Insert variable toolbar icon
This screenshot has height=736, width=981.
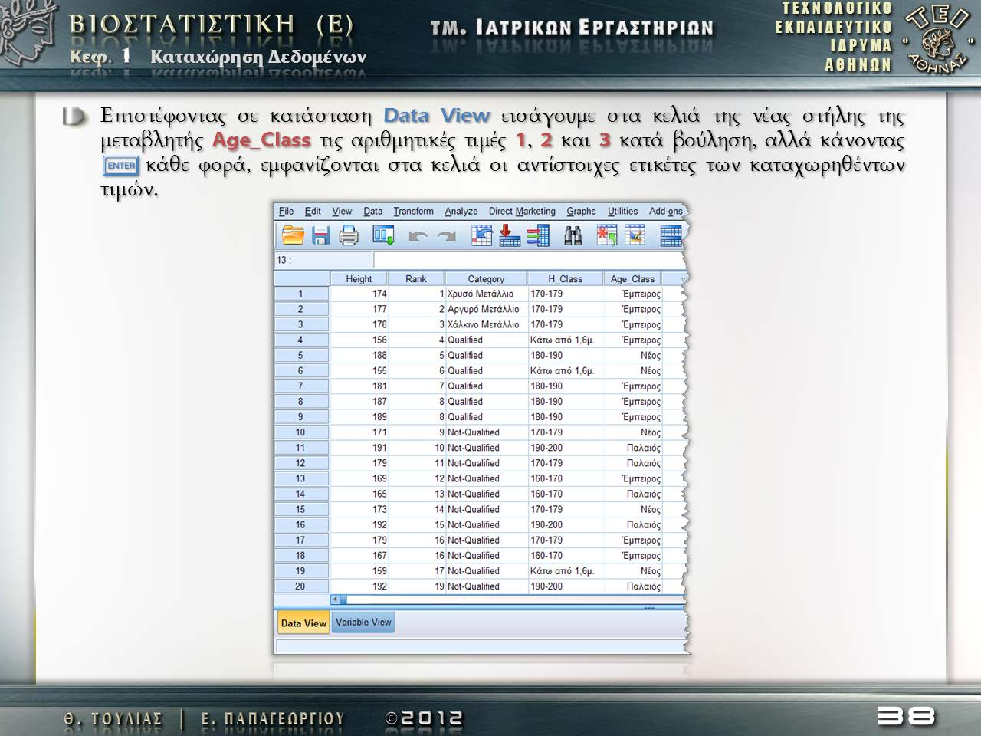coord(635,235)
